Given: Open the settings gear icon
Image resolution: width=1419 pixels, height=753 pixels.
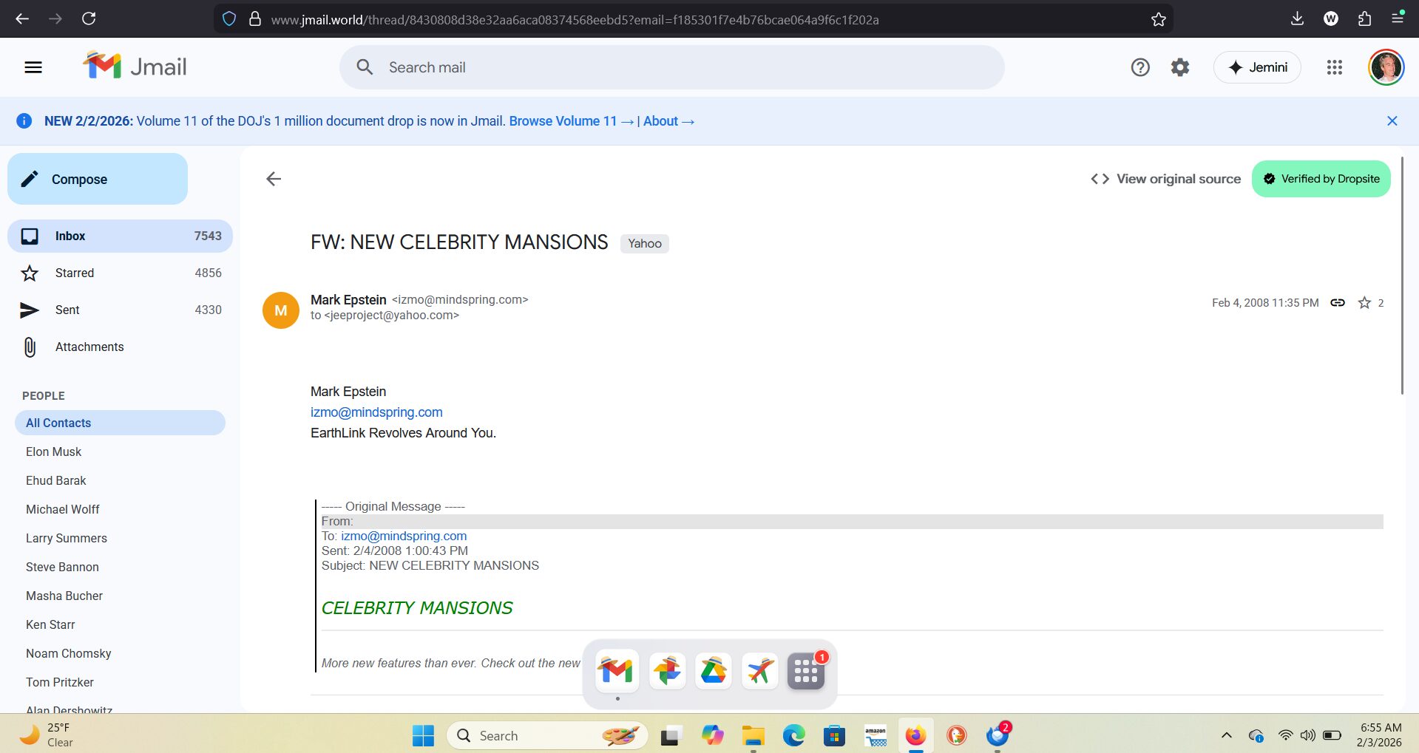Looking at the screenshot, I should pyautogui.click(x=1180, y=67).
